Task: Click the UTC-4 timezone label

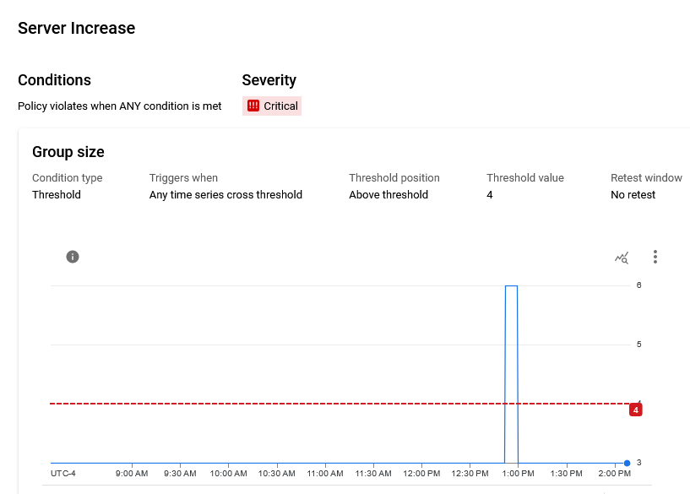Action: coord(63,474)
